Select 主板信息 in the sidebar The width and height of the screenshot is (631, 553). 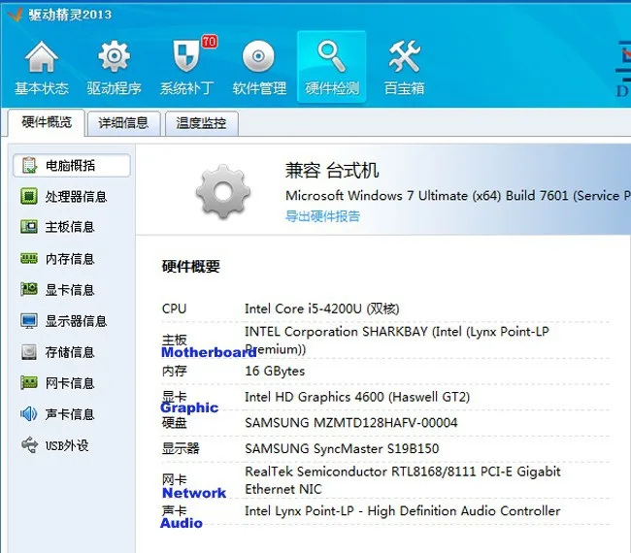pyautogui.click(x=72, y=227)
